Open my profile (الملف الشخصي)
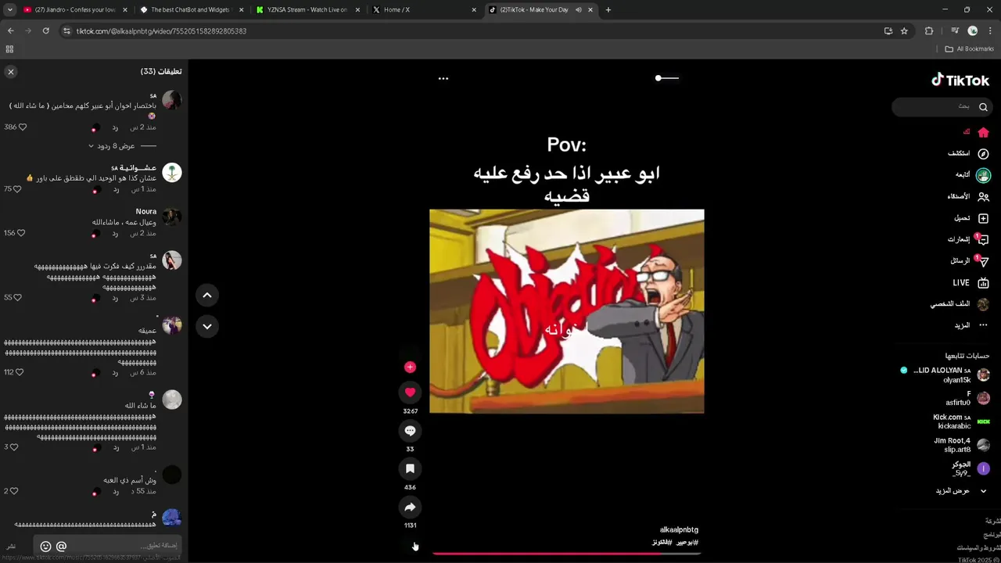 960,304
